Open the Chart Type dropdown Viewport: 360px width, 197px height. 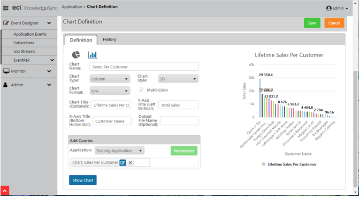click(x=110, y=79)
